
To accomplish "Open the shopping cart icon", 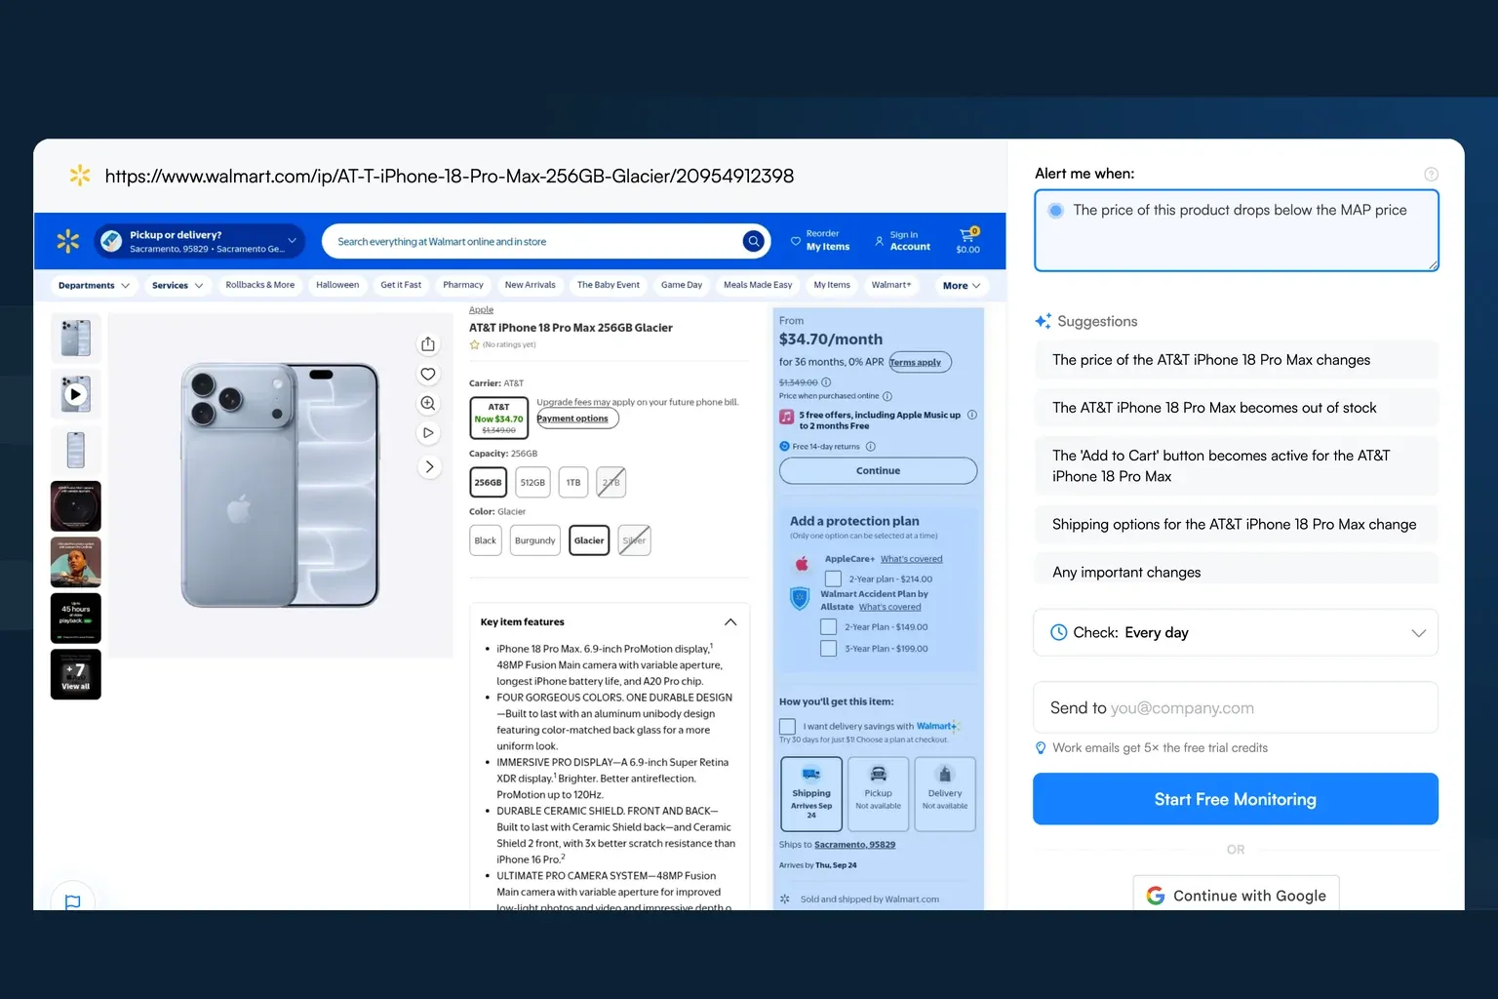I will click(967, 234).
